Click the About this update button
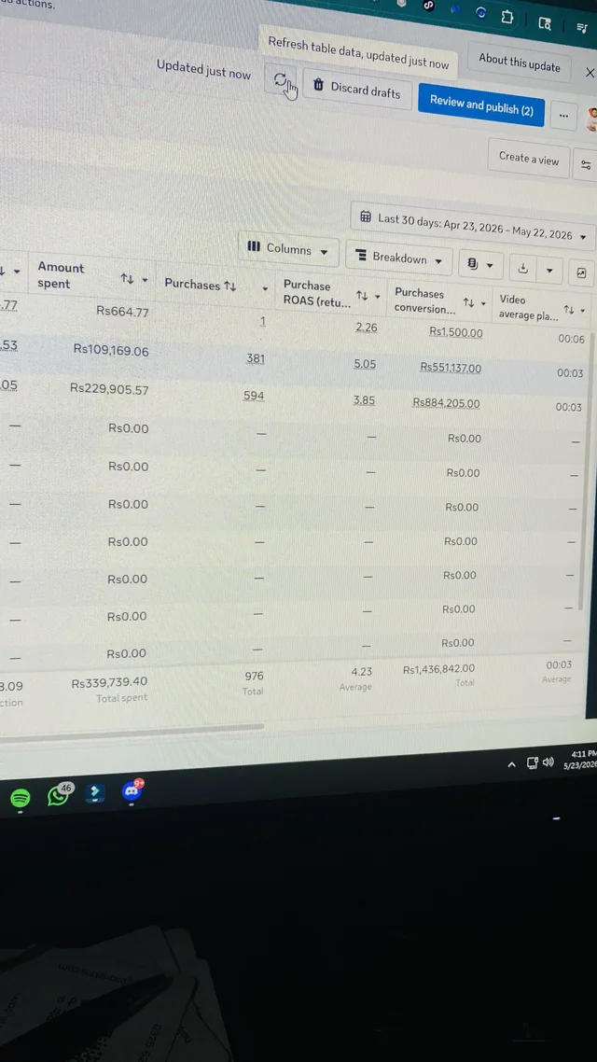This screenshot has height=1062, width=597. 520,63
